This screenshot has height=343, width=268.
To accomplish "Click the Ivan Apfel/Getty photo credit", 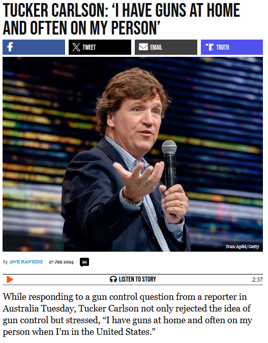I will point(243,247).
